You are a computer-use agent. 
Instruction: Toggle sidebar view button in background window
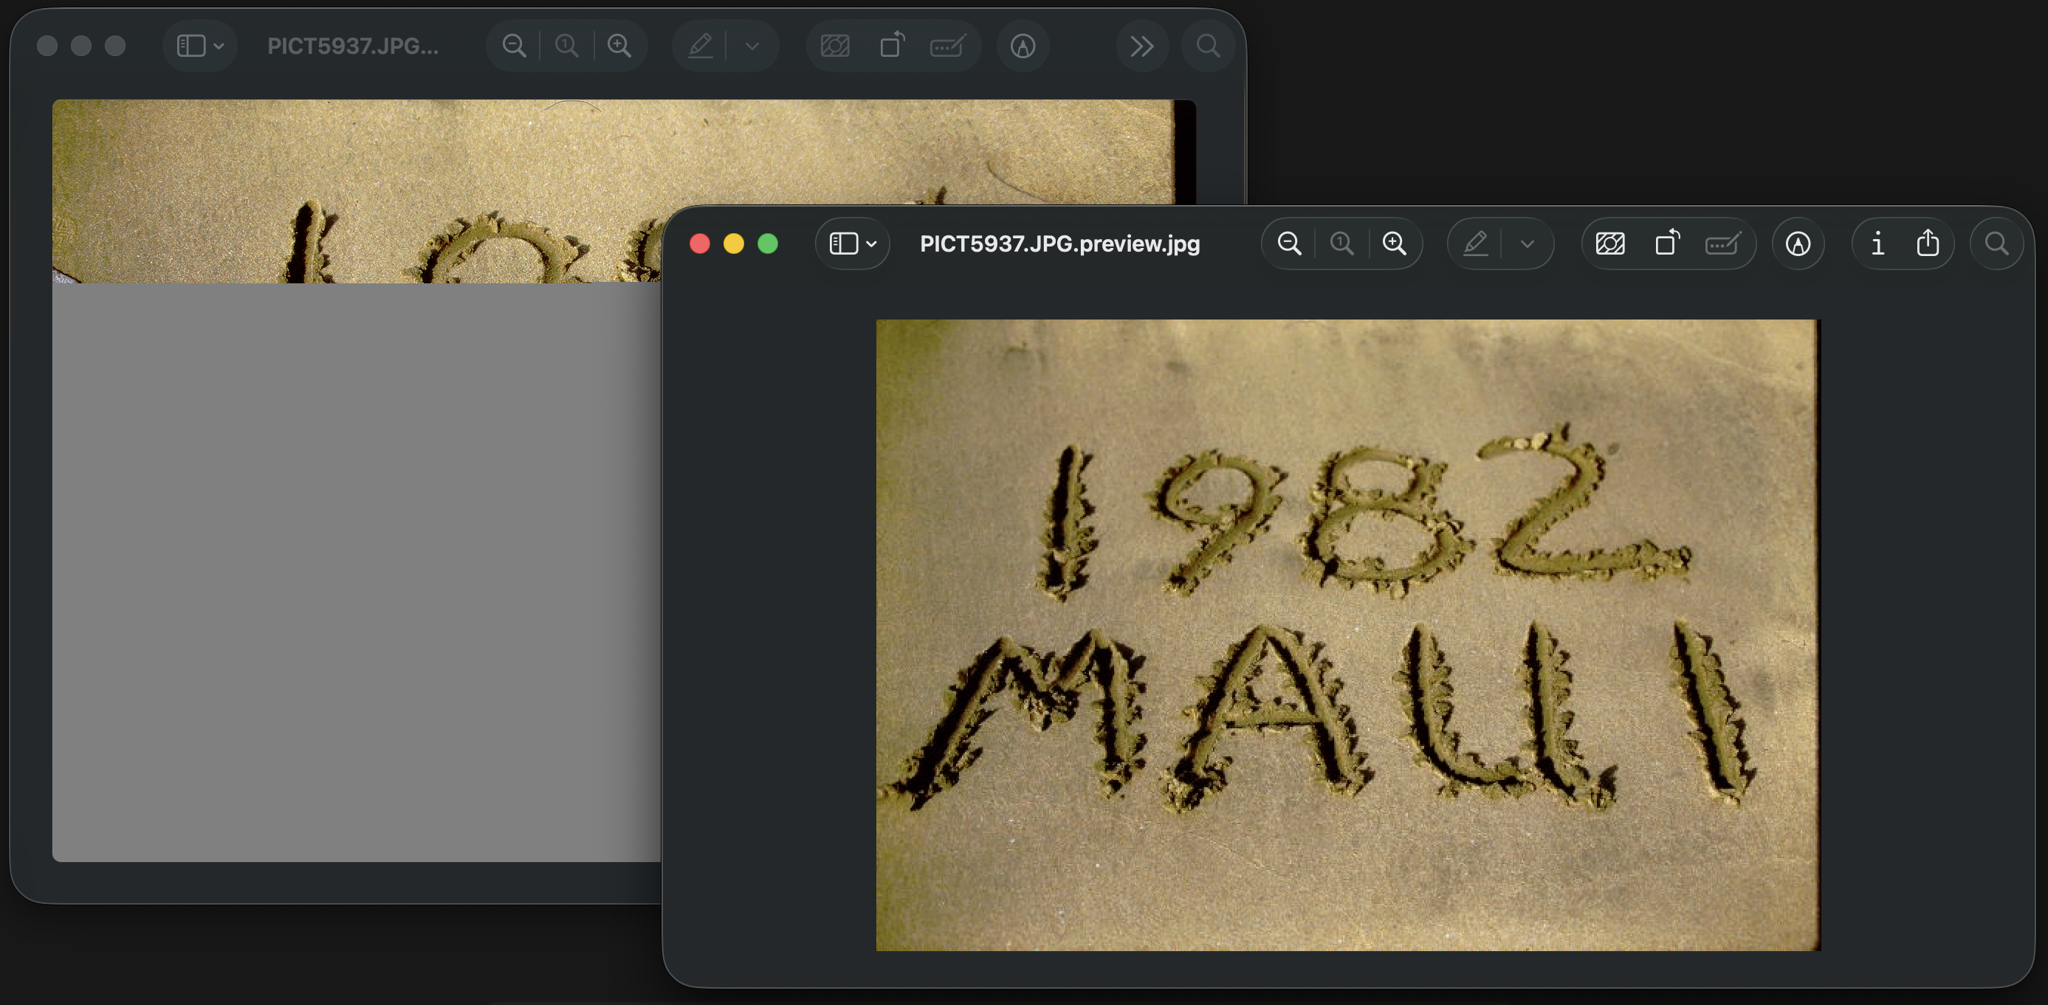click(x=190, y=45)
